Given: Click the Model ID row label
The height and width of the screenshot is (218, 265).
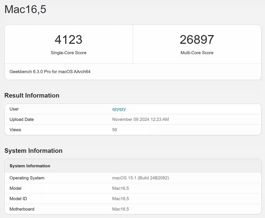Looking at the screenshot, I should tap(18, 199).
